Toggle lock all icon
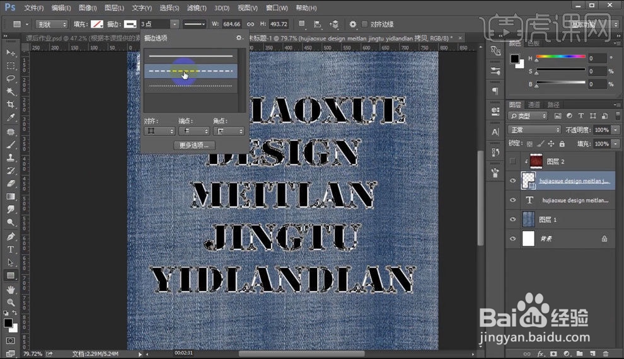 562,144
